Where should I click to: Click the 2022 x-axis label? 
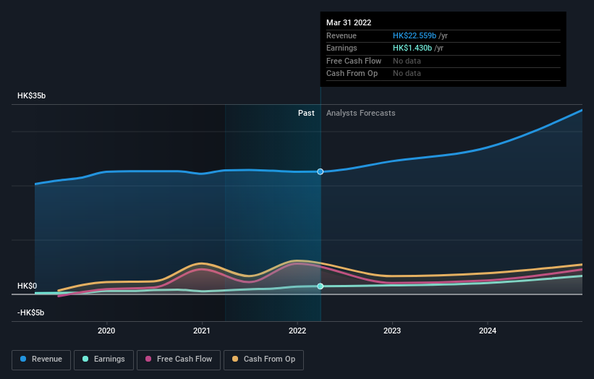(x=297, y=331)
